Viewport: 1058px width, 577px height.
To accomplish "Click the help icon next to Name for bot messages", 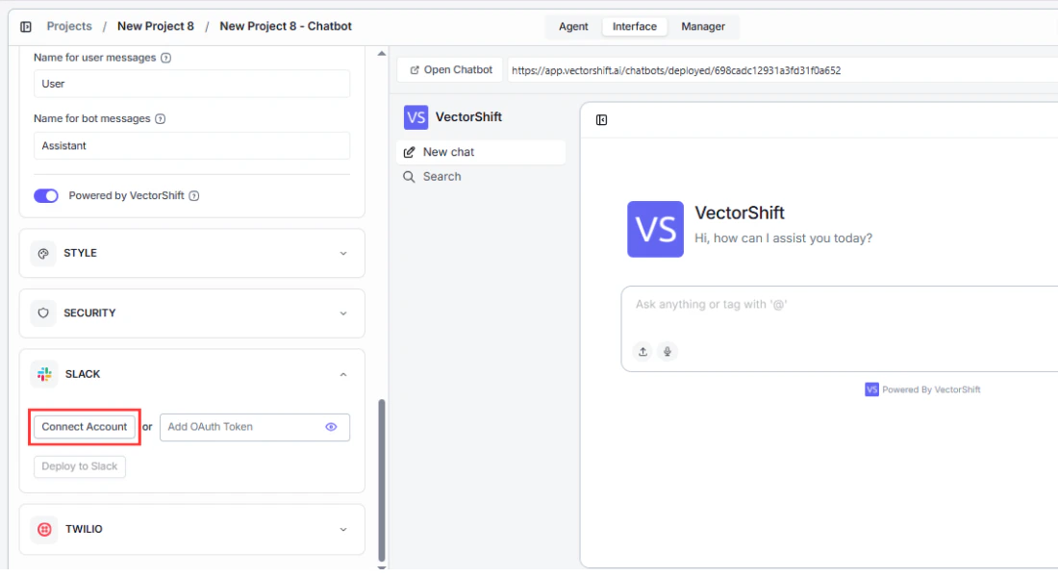I will 160,119.
